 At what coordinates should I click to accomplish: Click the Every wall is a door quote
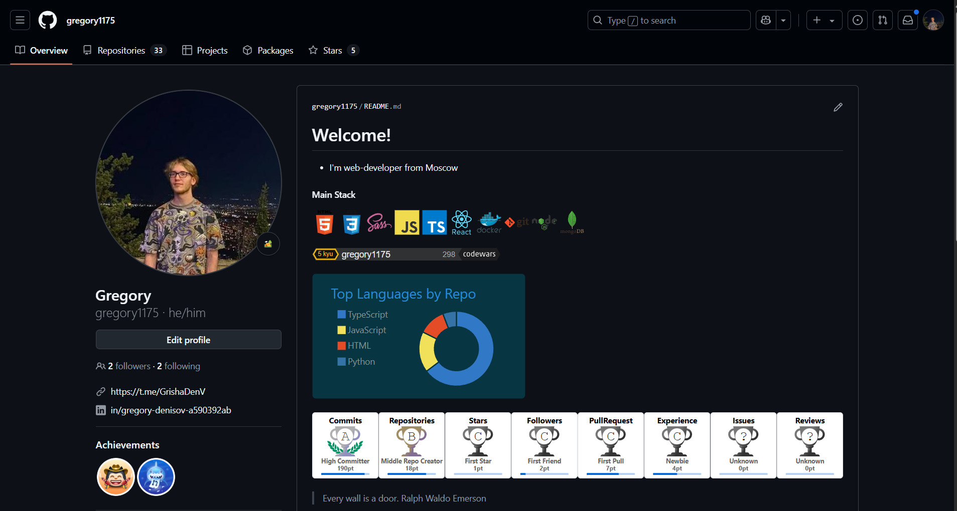pos(404,498)
